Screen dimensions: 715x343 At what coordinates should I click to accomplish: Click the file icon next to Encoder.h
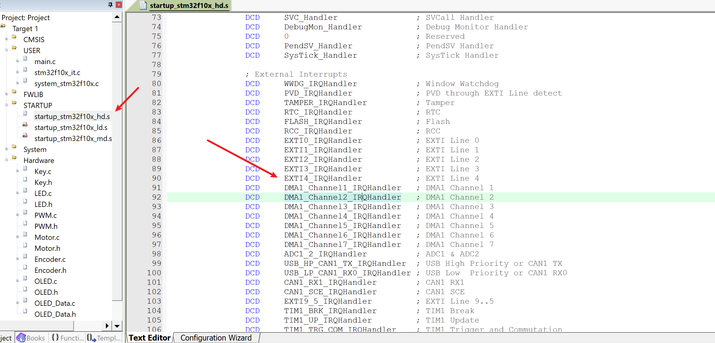[25, 267]
